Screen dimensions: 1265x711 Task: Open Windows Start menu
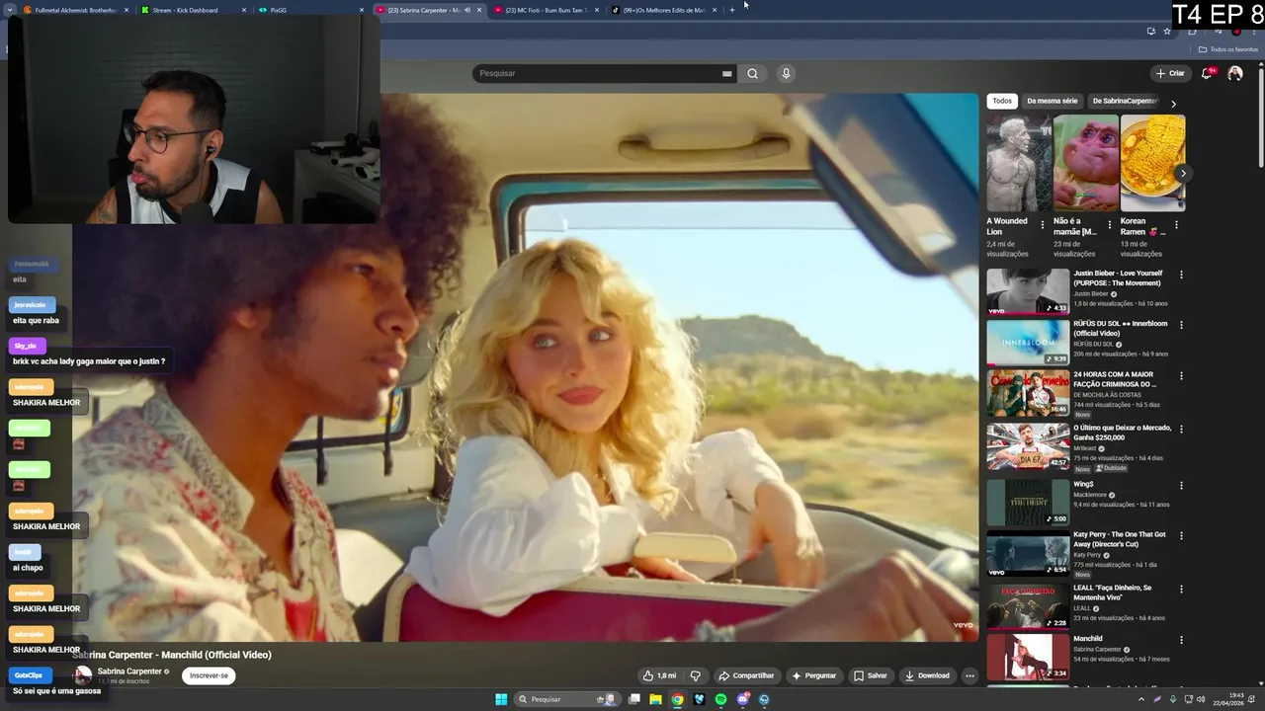[501, 699]
